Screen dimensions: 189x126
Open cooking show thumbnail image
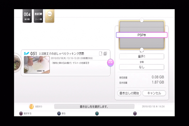coord(37,65)
